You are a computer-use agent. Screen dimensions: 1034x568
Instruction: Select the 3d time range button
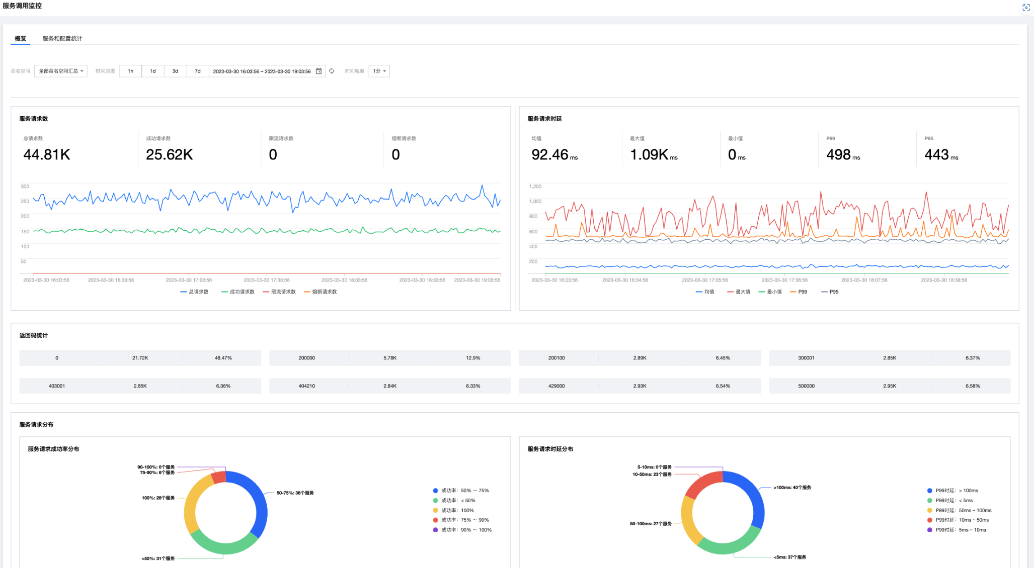pyautogui.click(x=175, y=71)
